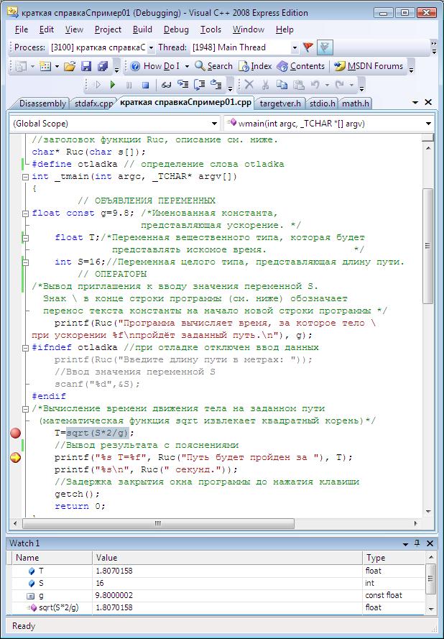Open the File menu
The height and width of the screenshot is (639, 444).
21,29
